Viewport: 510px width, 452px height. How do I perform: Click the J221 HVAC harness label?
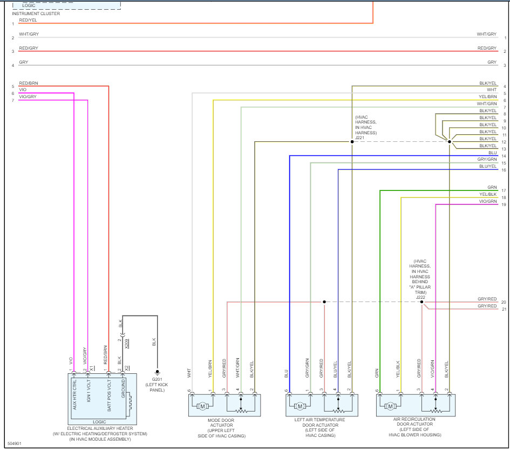[x=365, y=127]
